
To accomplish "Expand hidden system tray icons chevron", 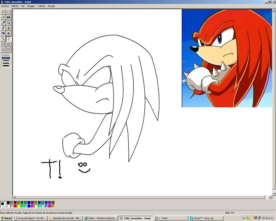I will tap(244, 218).
